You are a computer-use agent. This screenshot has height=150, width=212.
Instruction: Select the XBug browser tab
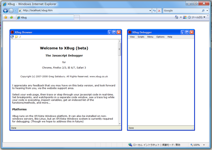[45, 17]
